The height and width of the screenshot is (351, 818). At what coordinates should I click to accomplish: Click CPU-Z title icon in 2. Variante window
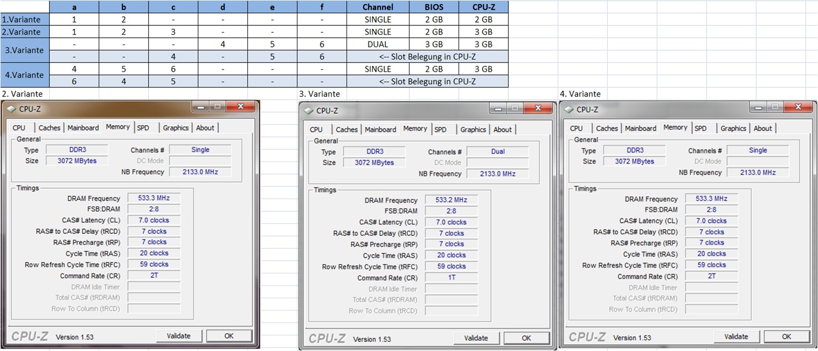click(11, 109)
